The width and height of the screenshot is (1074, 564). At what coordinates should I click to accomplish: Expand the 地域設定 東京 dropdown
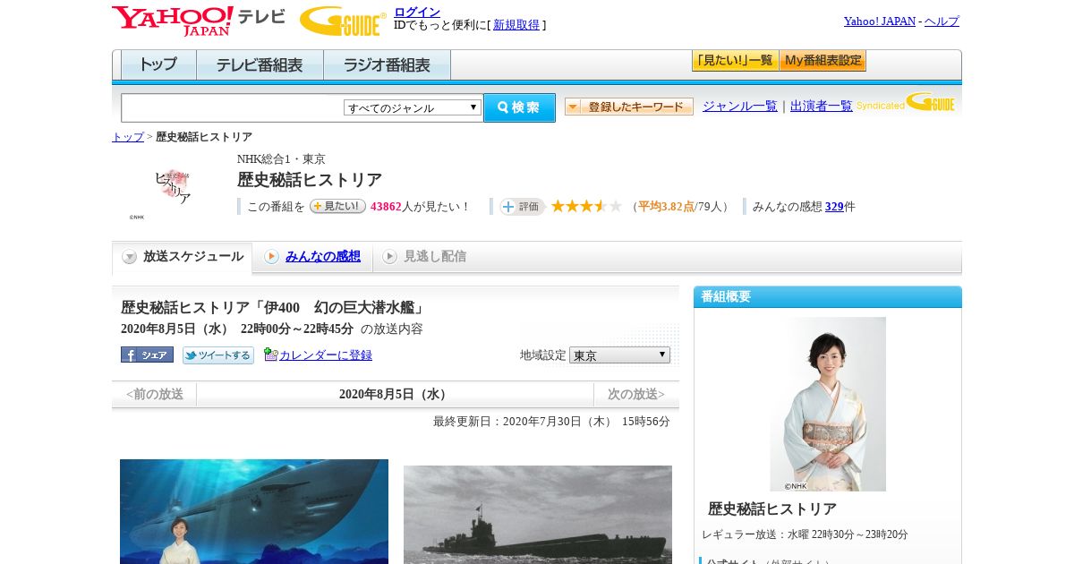619,355
